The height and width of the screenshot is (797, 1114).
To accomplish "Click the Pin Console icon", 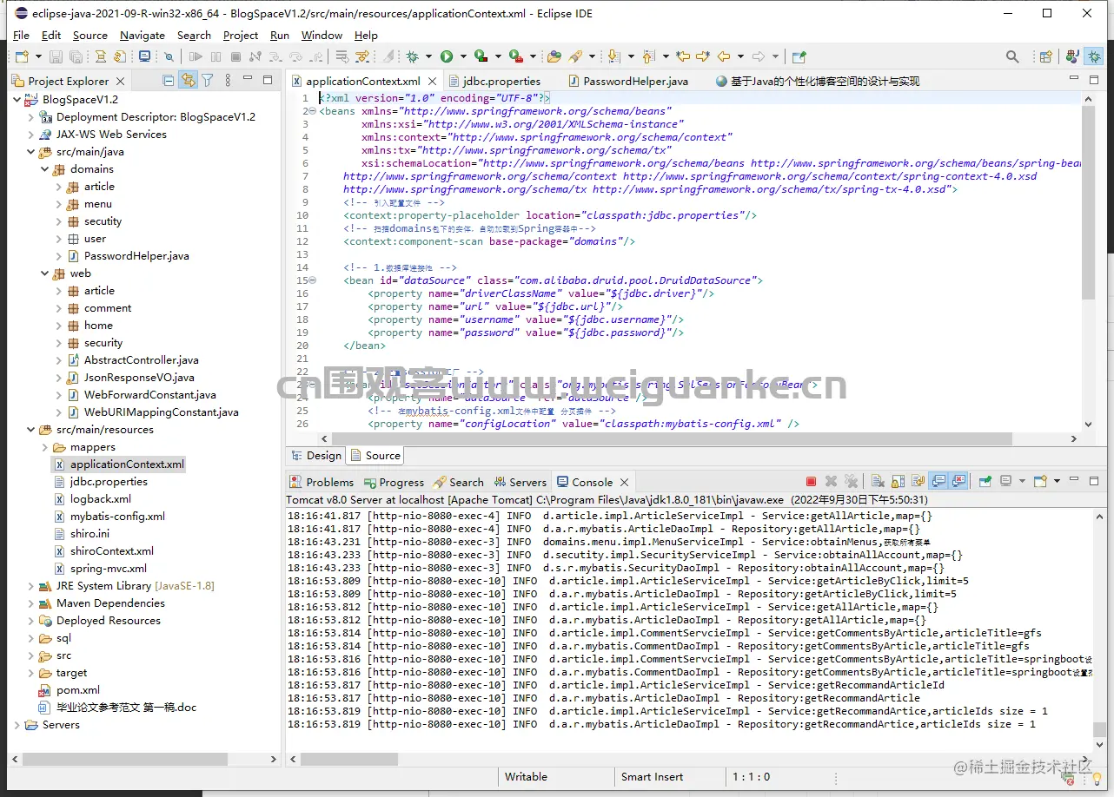I will pyautogui.click(x=985, y=482).
